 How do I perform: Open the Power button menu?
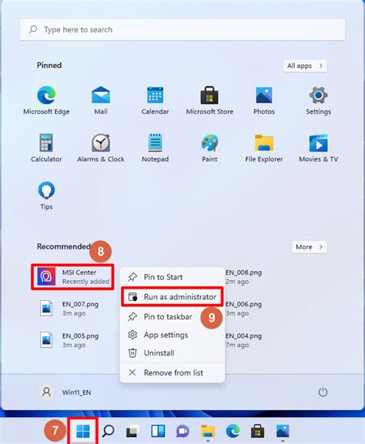pos(323,392)
